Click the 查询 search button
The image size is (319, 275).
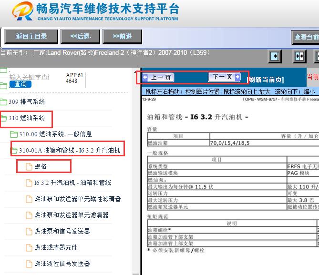(21, 84)
